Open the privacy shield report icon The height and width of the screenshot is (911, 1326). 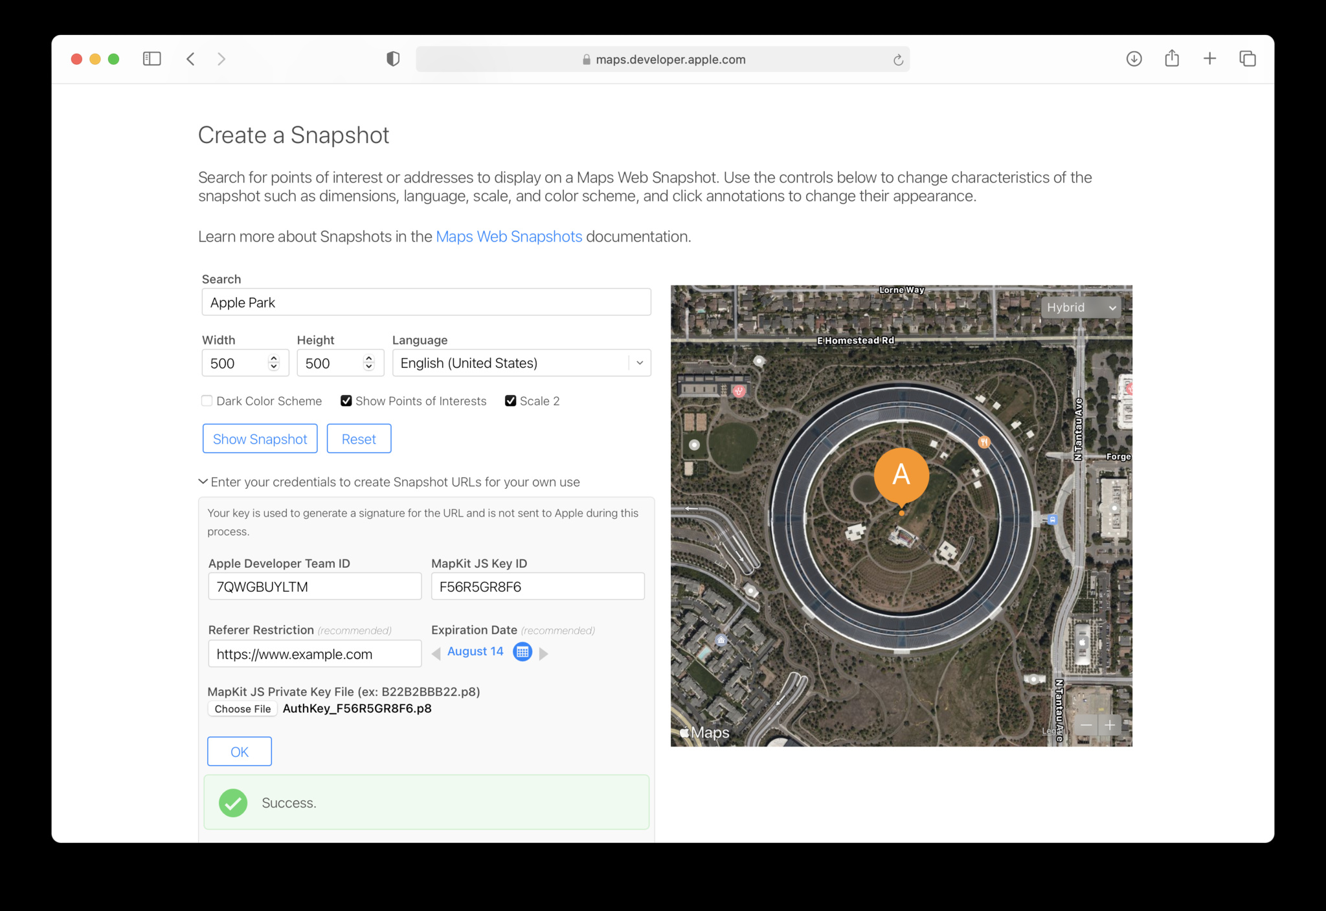pos(393,59)
